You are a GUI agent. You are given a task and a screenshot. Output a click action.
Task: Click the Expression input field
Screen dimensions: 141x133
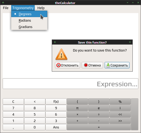pyautogui.click(x=70, y=84)
